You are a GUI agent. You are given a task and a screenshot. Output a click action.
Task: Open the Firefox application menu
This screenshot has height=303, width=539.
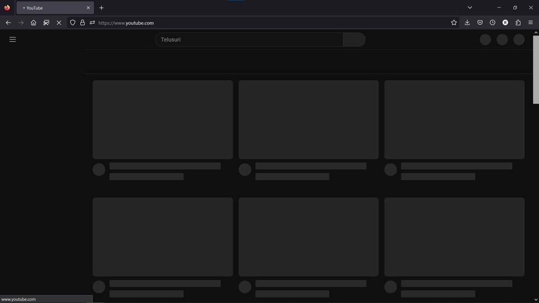pyautogui.click(x=530, y=23)
